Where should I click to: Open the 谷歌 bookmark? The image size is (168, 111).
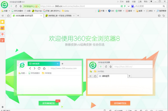[28, 11]
